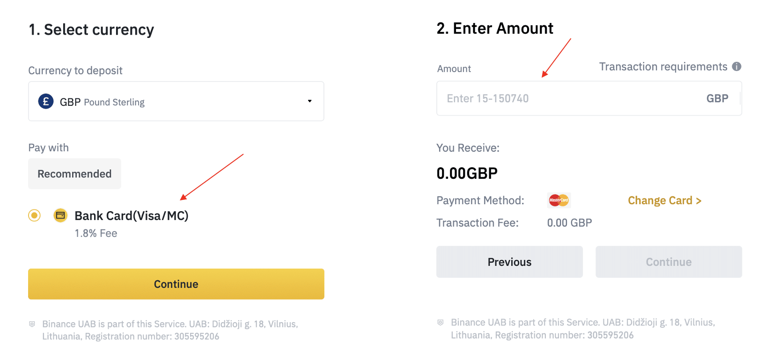Click the Pound Sterling currency icon
The height and width of the screenshot is (354, 779).
tap(46, 101)
